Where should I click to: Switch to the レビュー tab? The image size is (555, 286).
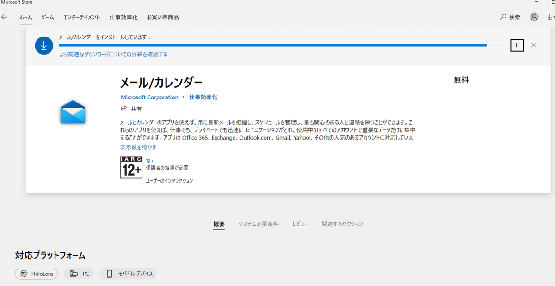pyautogui.click(x=300, y=224)
